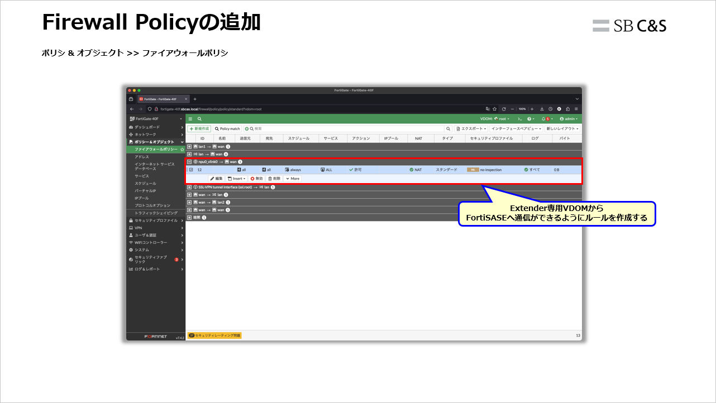Click inside the 検索 search field
Screen dimensions: 716x403
tap(262, 128)
